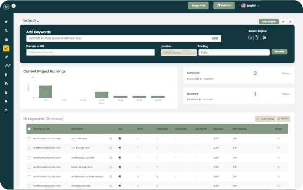Viewport: 303px width, 190px height.
Task: Toggle the select-all checkbox in table header
Action: click(x=29, y=129)
